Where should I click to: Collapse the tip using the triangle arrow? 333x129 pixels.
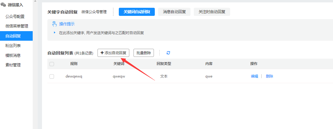tap(55, 33)
